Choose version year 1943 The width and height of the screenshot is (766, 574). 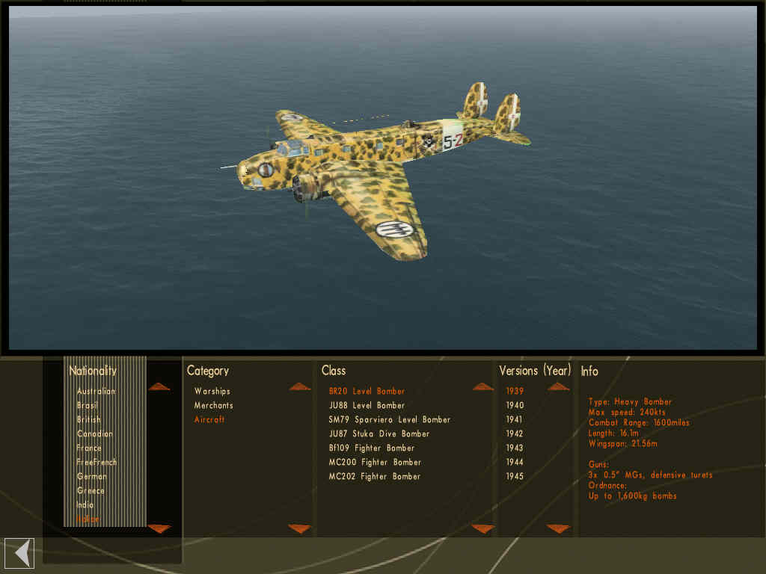coord(515,448)
